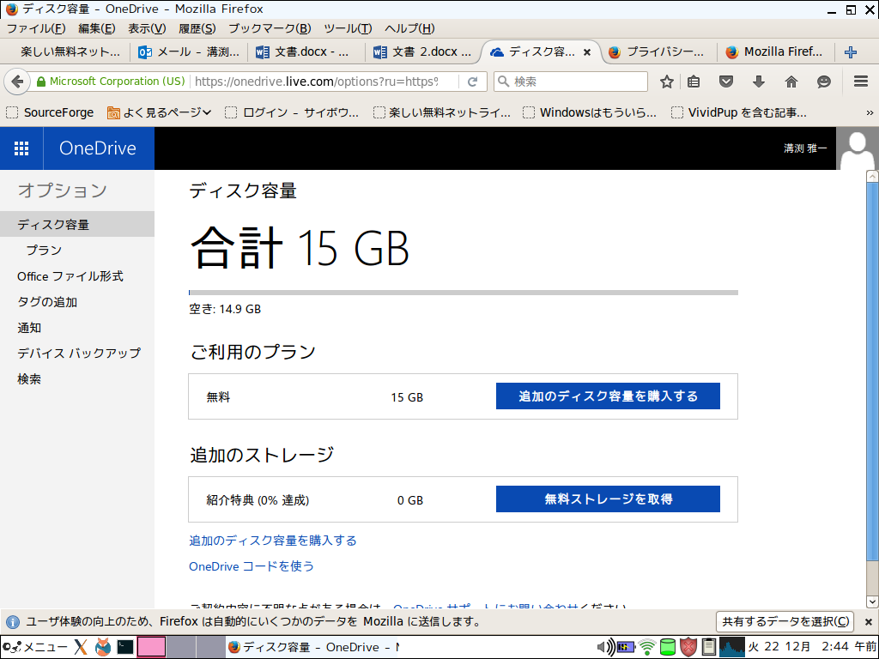Open the OneDrive app launcher grid
Screen dimensions: 879x659
pos(21,148)
